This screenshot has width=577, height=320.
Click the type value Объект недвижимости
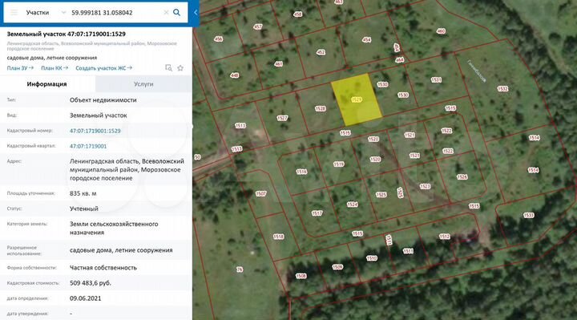point(103,99)
